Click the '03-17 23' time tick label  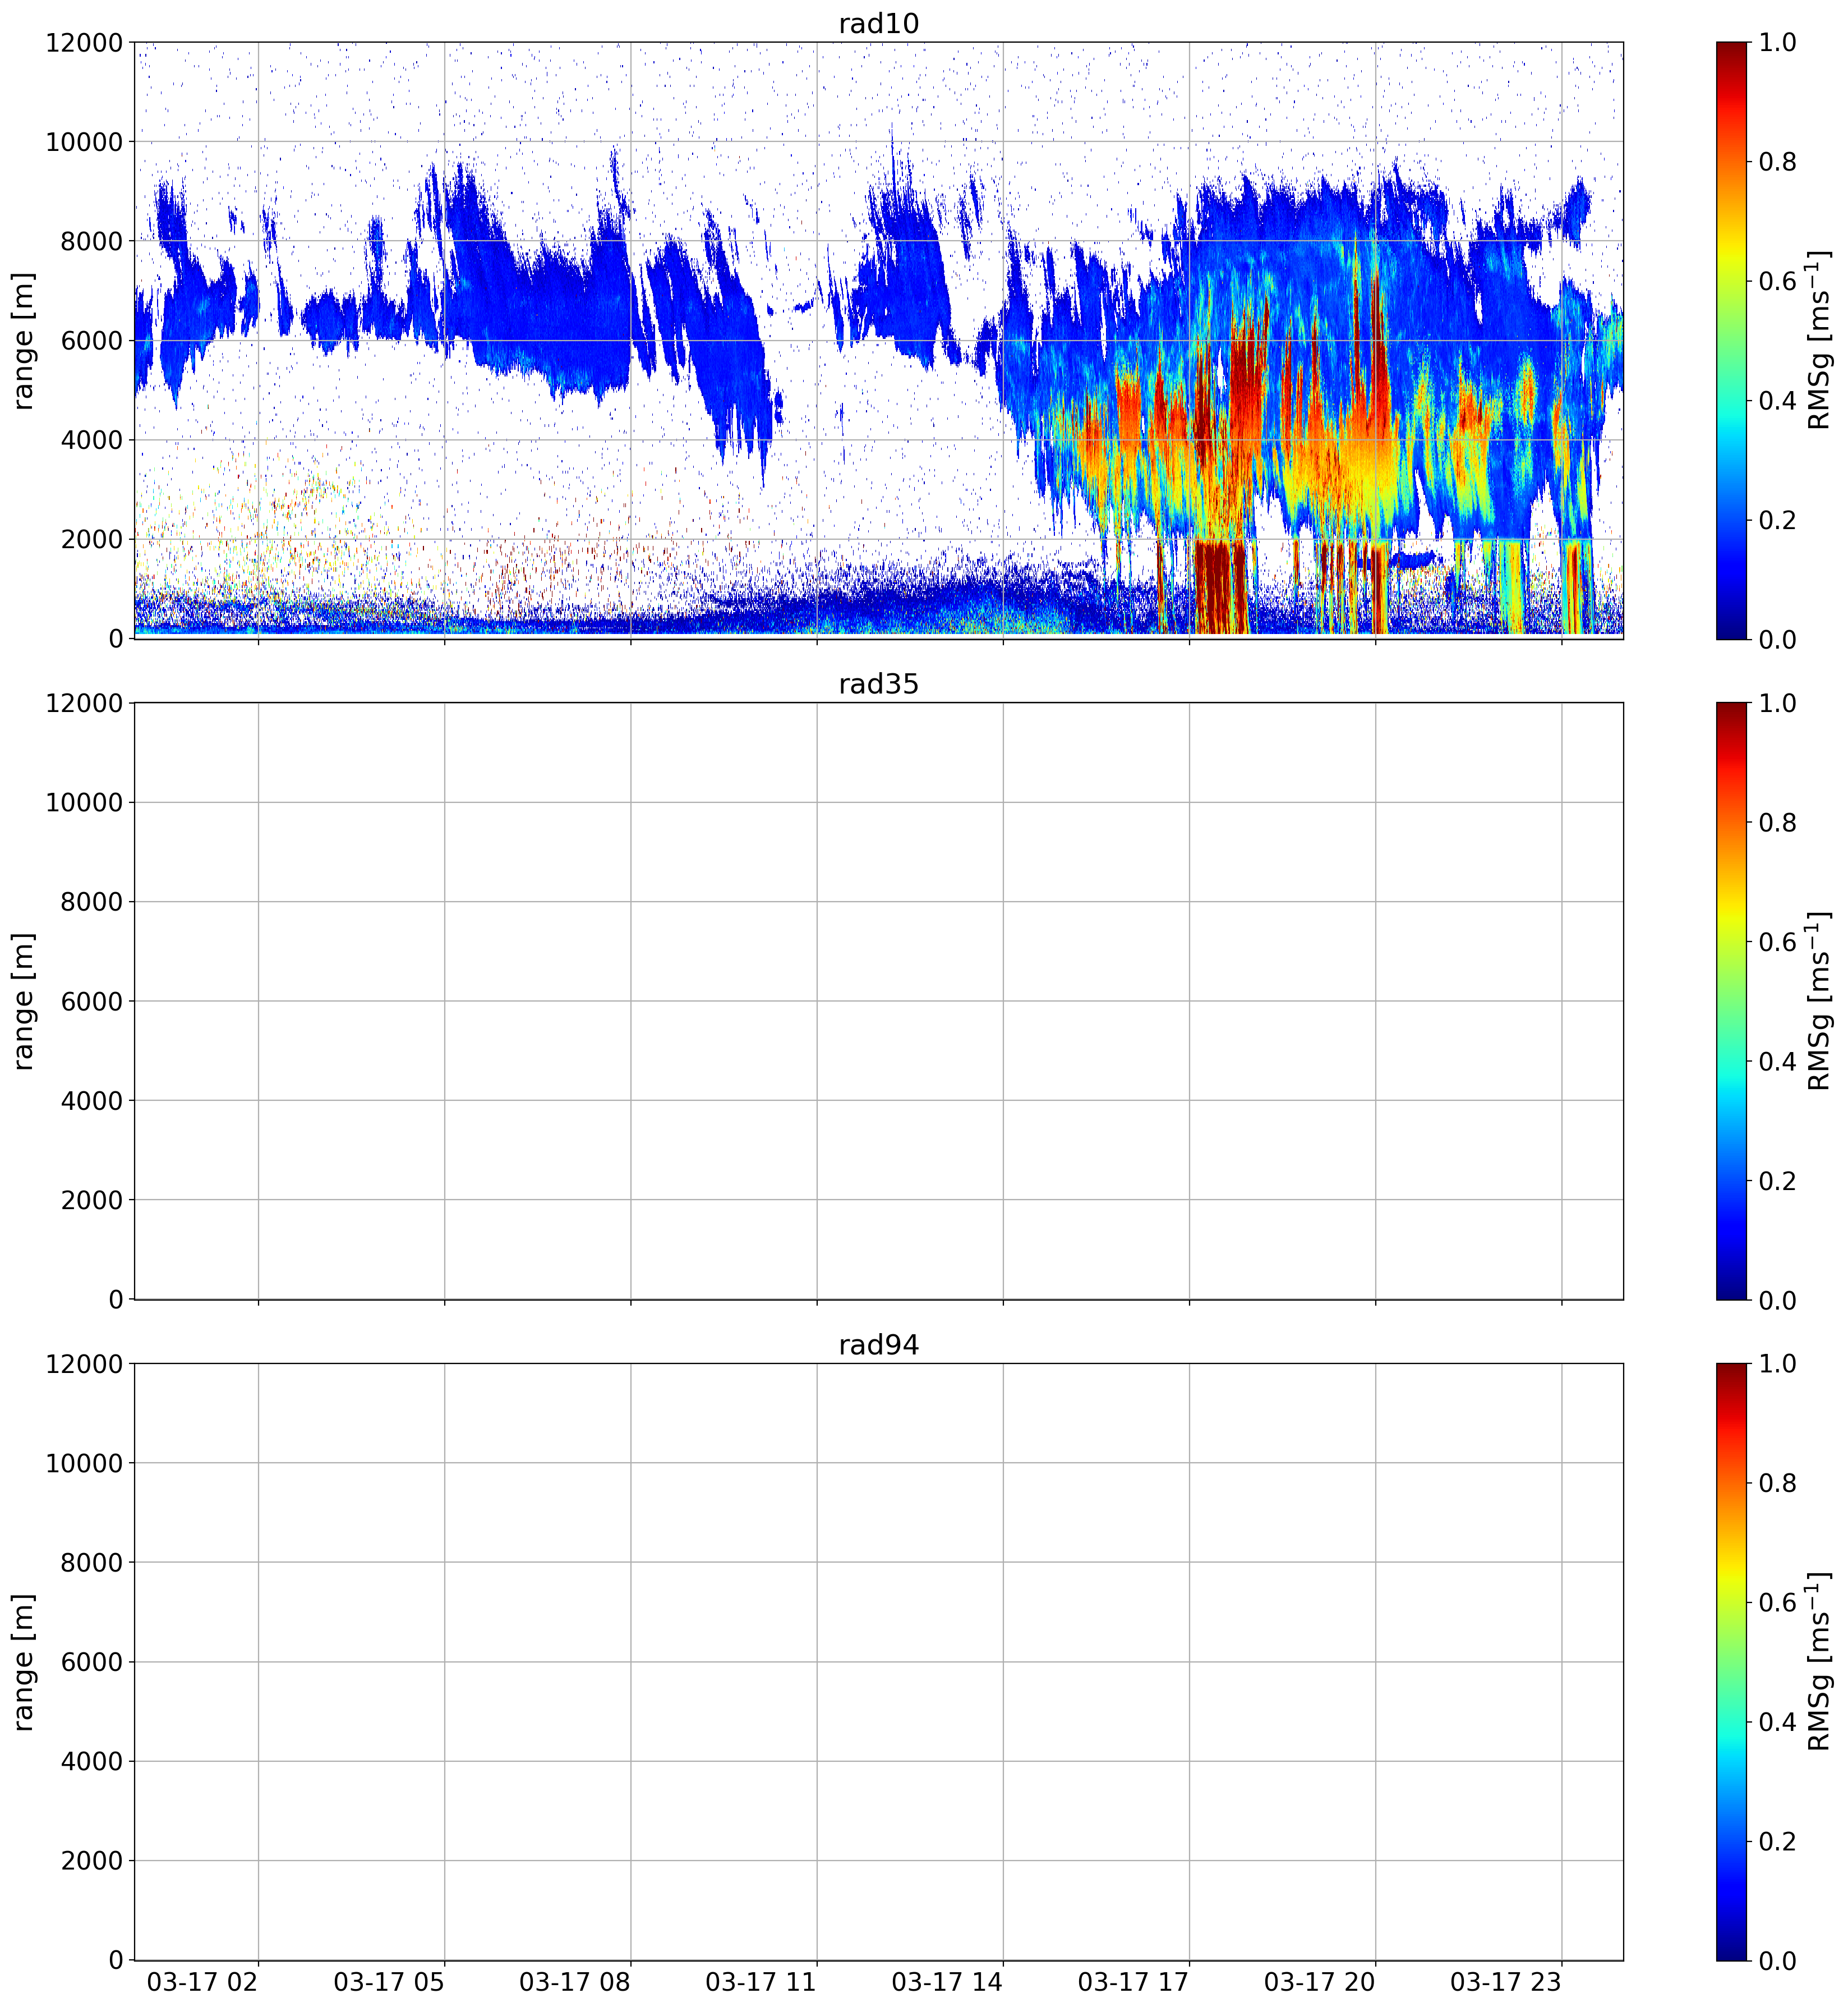click(x=1506, y=1982)
